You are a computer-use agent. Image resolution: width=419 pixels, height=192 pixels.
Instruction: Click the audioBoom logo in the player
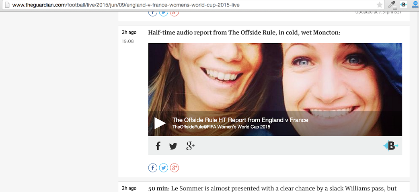pyautogui.click(x=390, y=146)
